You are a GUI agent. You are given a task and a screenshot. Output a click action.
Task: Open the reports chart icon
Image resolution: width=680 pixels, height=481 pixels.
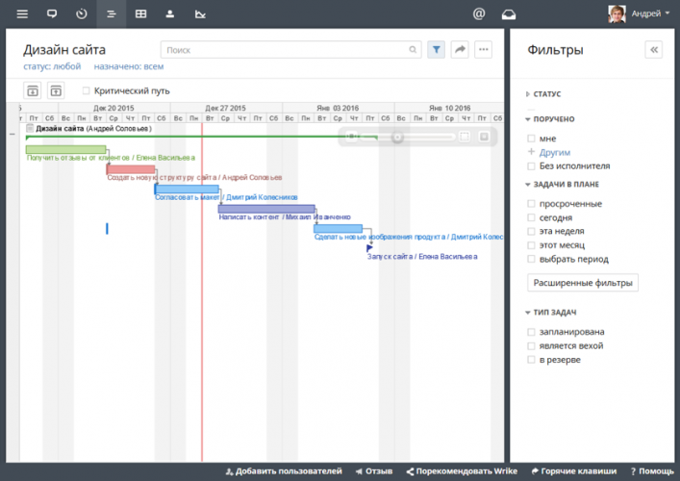click(x=199, y=14)
